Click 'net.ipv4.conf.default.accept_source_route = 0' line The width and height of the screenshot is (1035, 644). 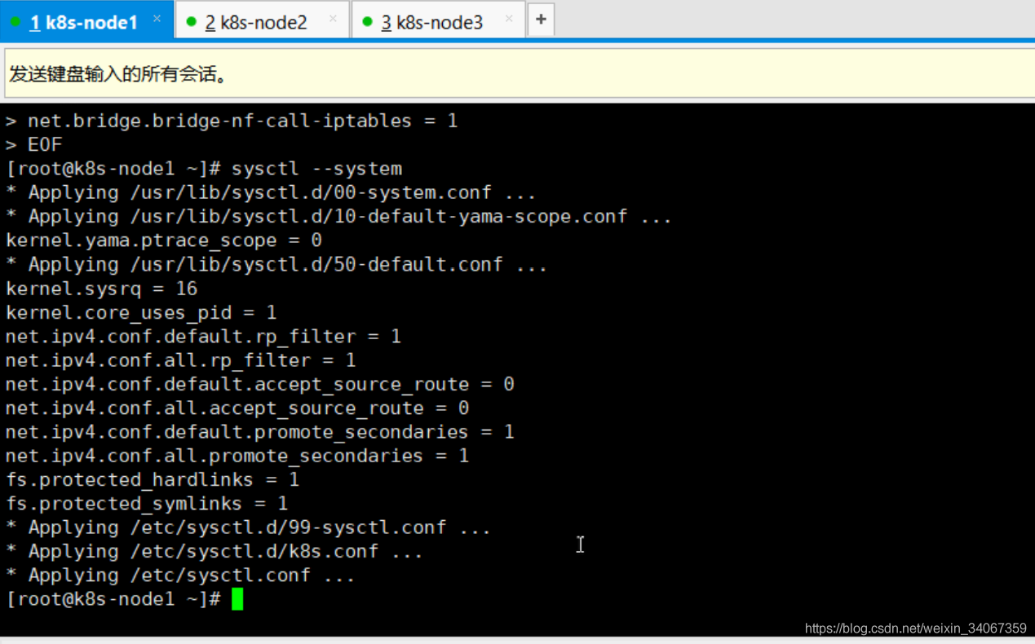pos(260,384)
